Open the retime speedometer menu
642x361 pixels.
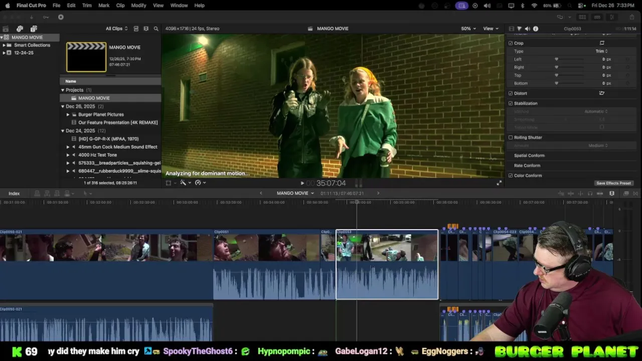[199, 183]
